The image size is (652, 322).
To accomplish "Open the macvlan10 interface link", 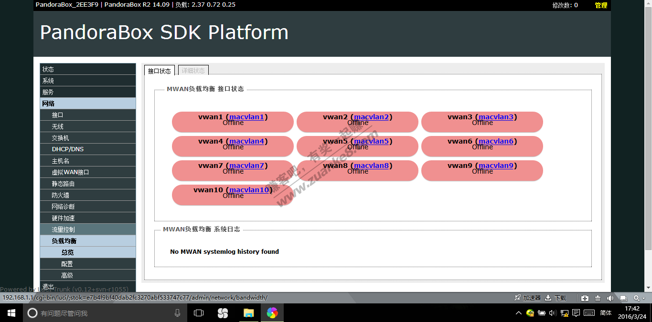I will 249,190.
